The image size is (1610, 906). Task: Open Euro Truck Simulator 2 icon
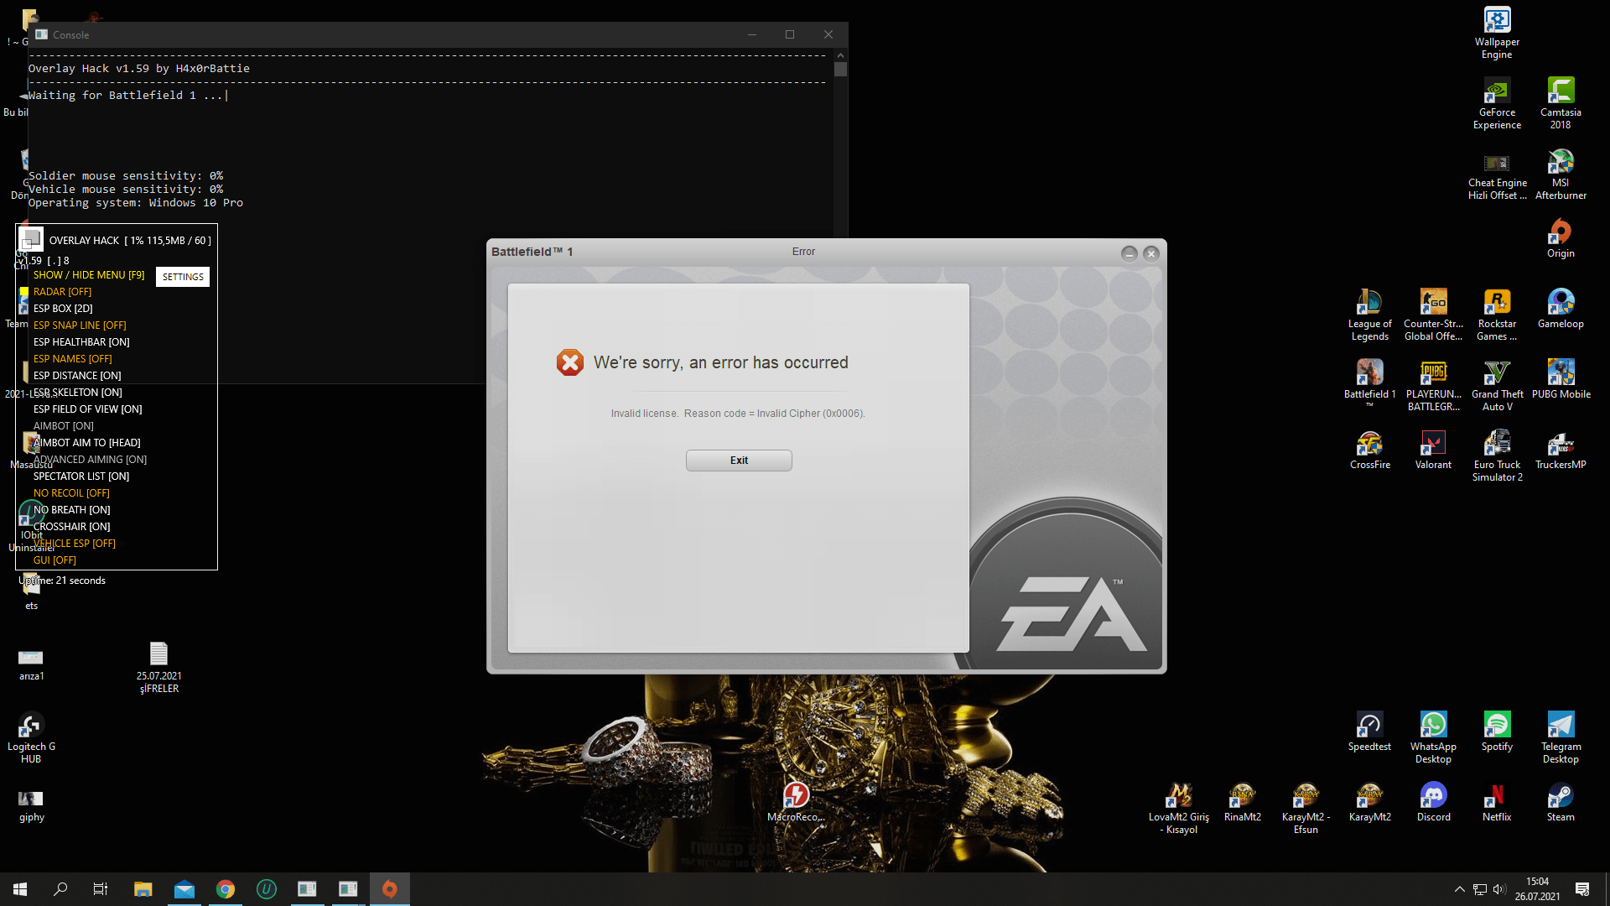pos(1497,456)
